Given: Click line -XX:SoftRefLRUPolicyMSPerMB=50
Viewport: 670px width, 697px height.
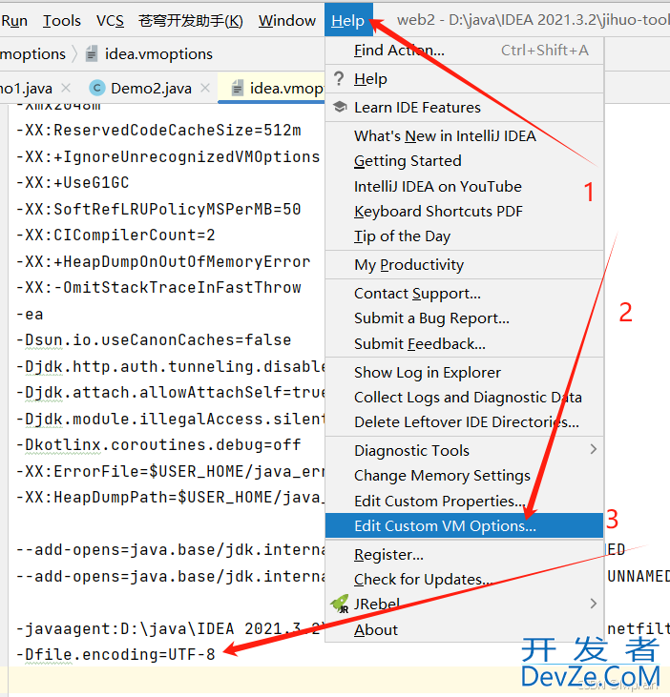Looking at the screenshot, I should click(x=158, y=209).
